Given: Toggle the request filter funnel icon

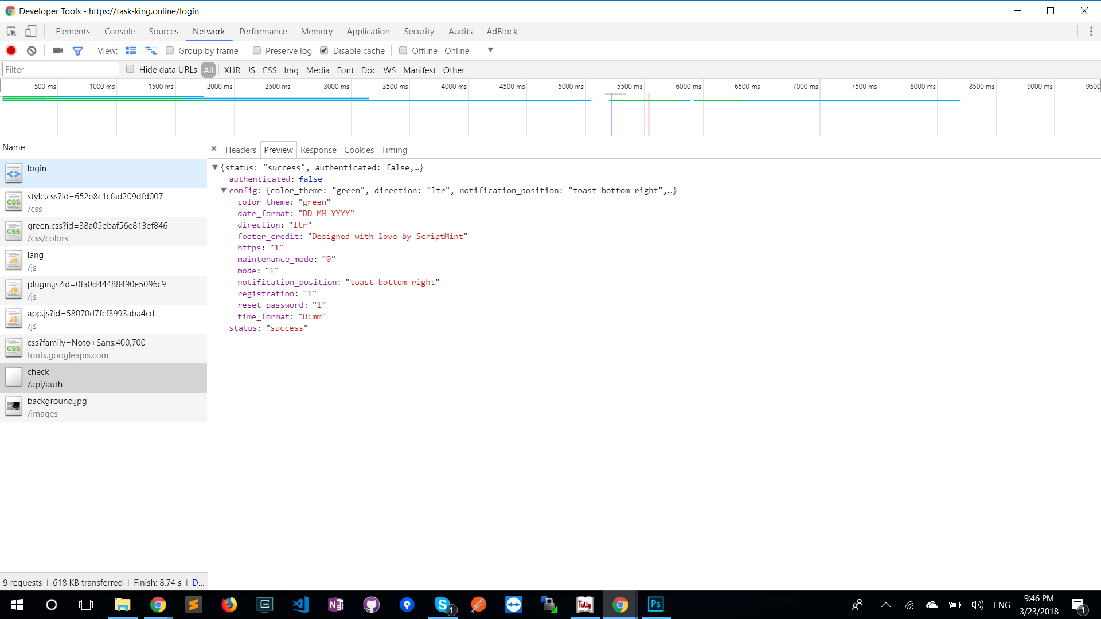Looking at the screenshot, I should [x=77, y=50].
